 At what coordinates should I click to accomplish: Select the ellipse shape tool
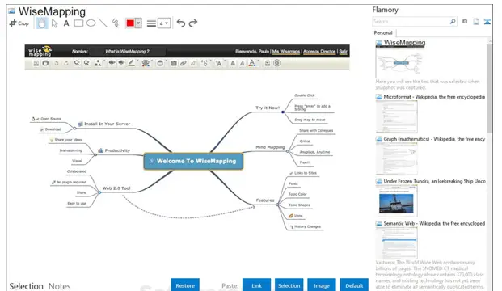[91, 23]
